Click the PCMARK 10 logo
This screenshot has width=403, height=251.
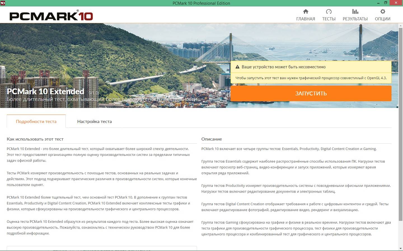pyautogui.click(x=51, y=15)
